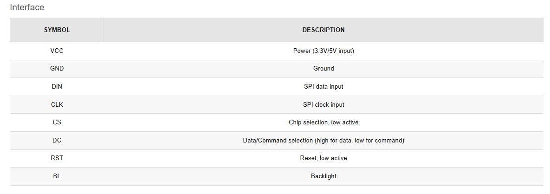
Task: Click the Ground description text
Action: pyautogui.click(x=324, y=68)
